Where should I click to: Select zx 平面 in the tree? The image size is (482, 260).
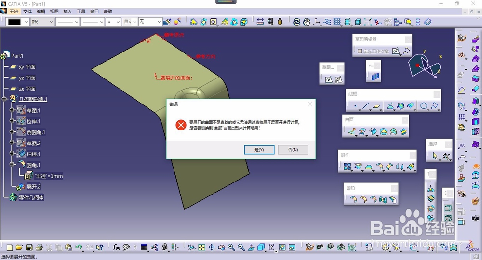coord(27,89)
